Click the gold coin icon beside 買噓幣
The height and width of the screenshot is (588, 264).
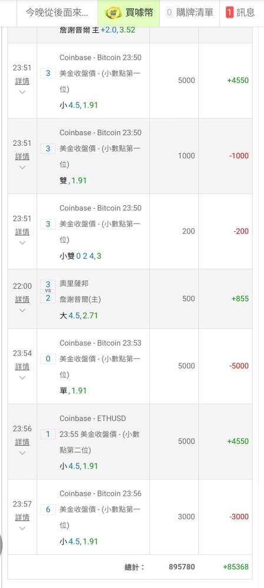113,13
